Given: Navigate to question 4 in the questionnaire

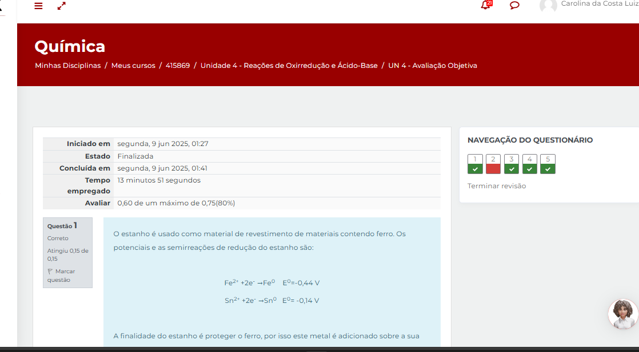Looking at the screenshot, I should (530, 164).
